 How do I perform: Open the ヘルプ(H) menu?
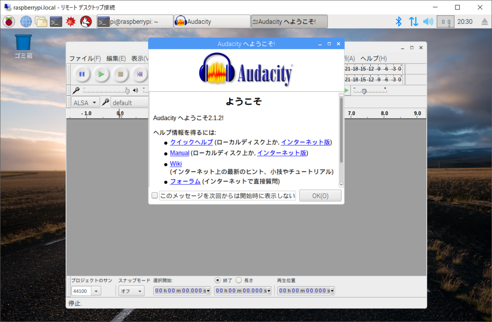click(x=373, y=58)
